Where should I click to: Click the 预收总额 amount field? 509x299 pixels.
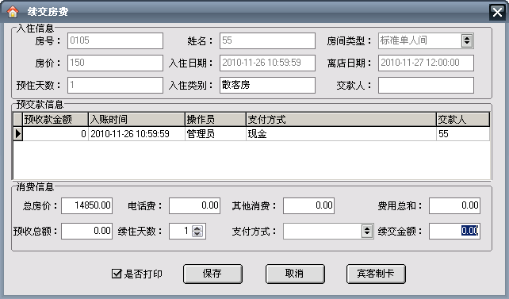pyautogui.click(x=87, y=231)
